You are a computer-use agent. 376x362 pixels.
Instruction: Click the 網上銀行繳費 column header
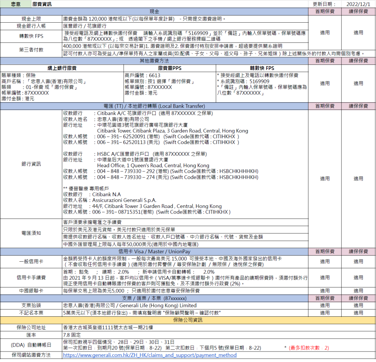tap(62, 68)
